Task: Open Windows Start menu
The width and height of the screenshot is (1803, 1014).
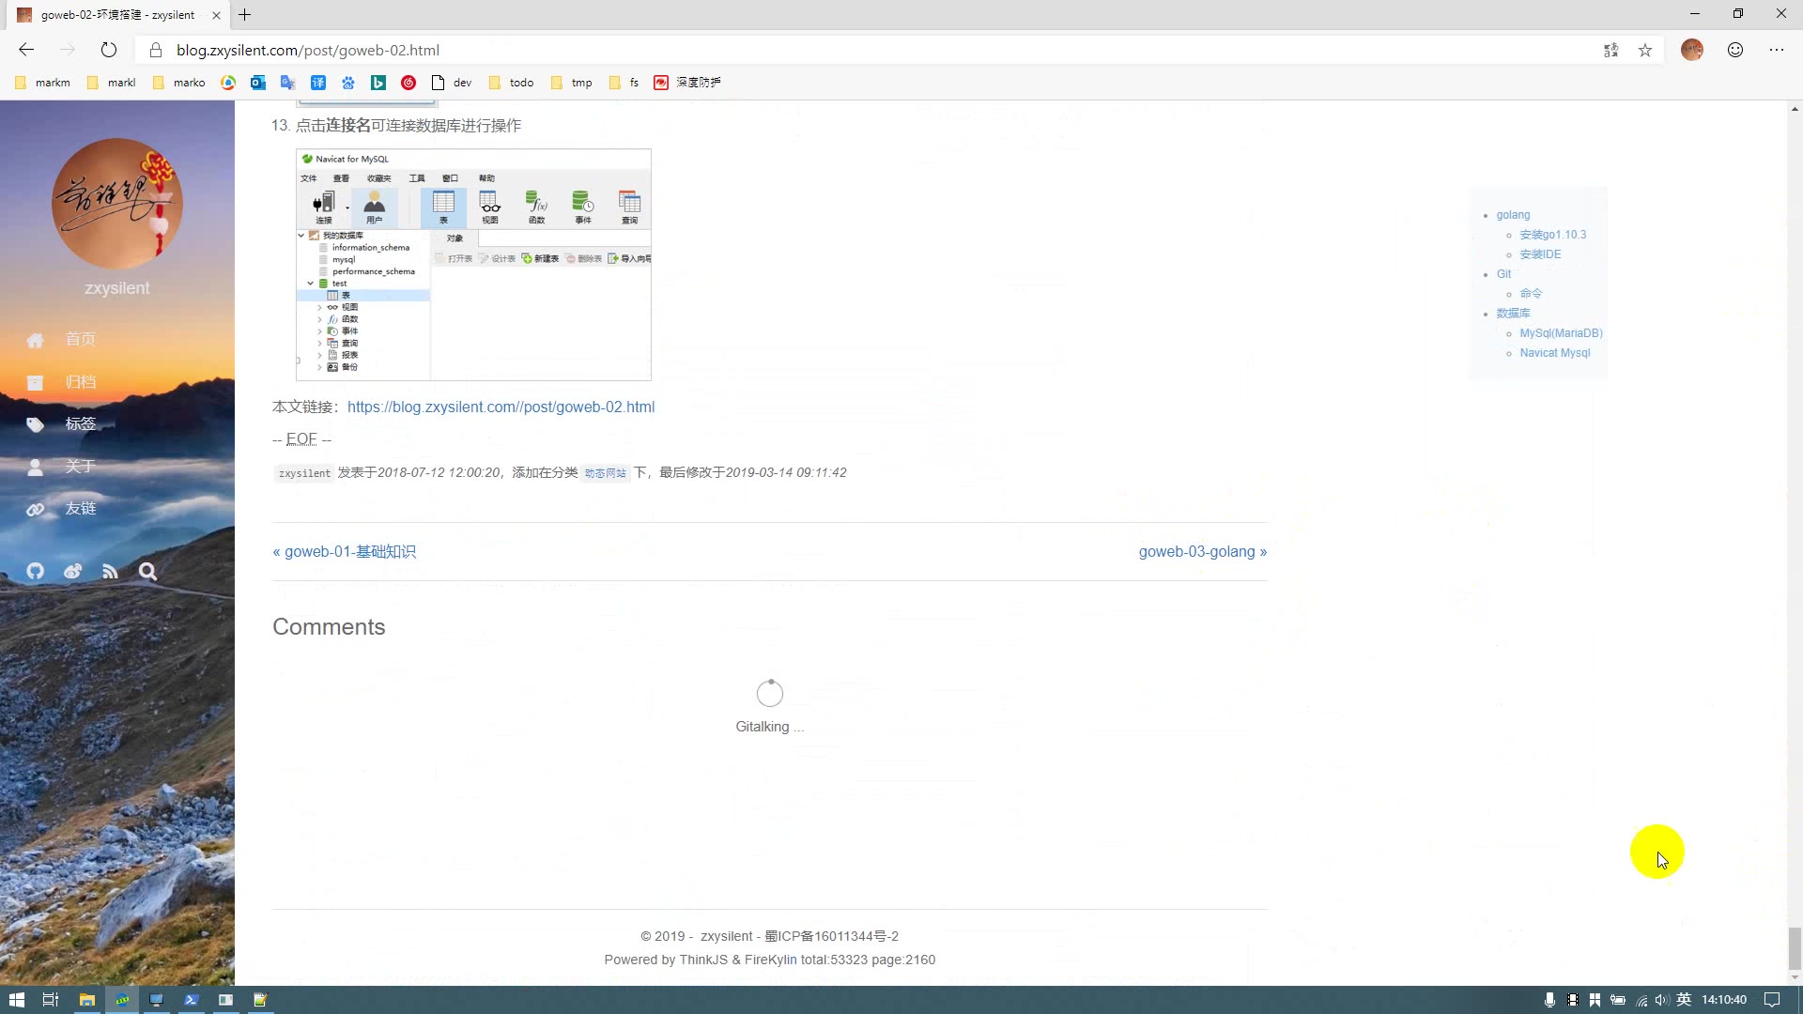Action: click(16, 1000)
